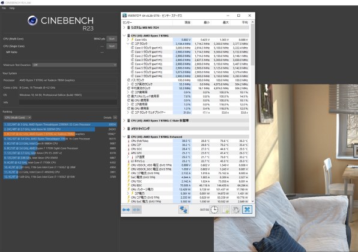
Task: Expand the コア温度 row
Action: (128, 157)
